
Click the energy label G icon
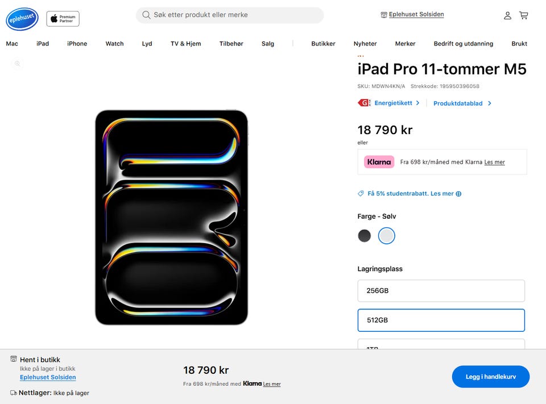(x=364, y=103)
